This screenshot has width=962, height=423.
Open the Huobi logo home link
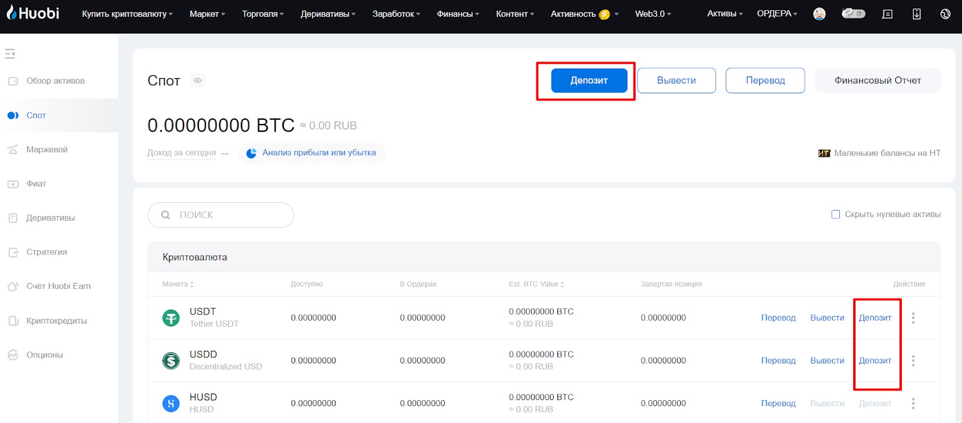tap(32, 13)
